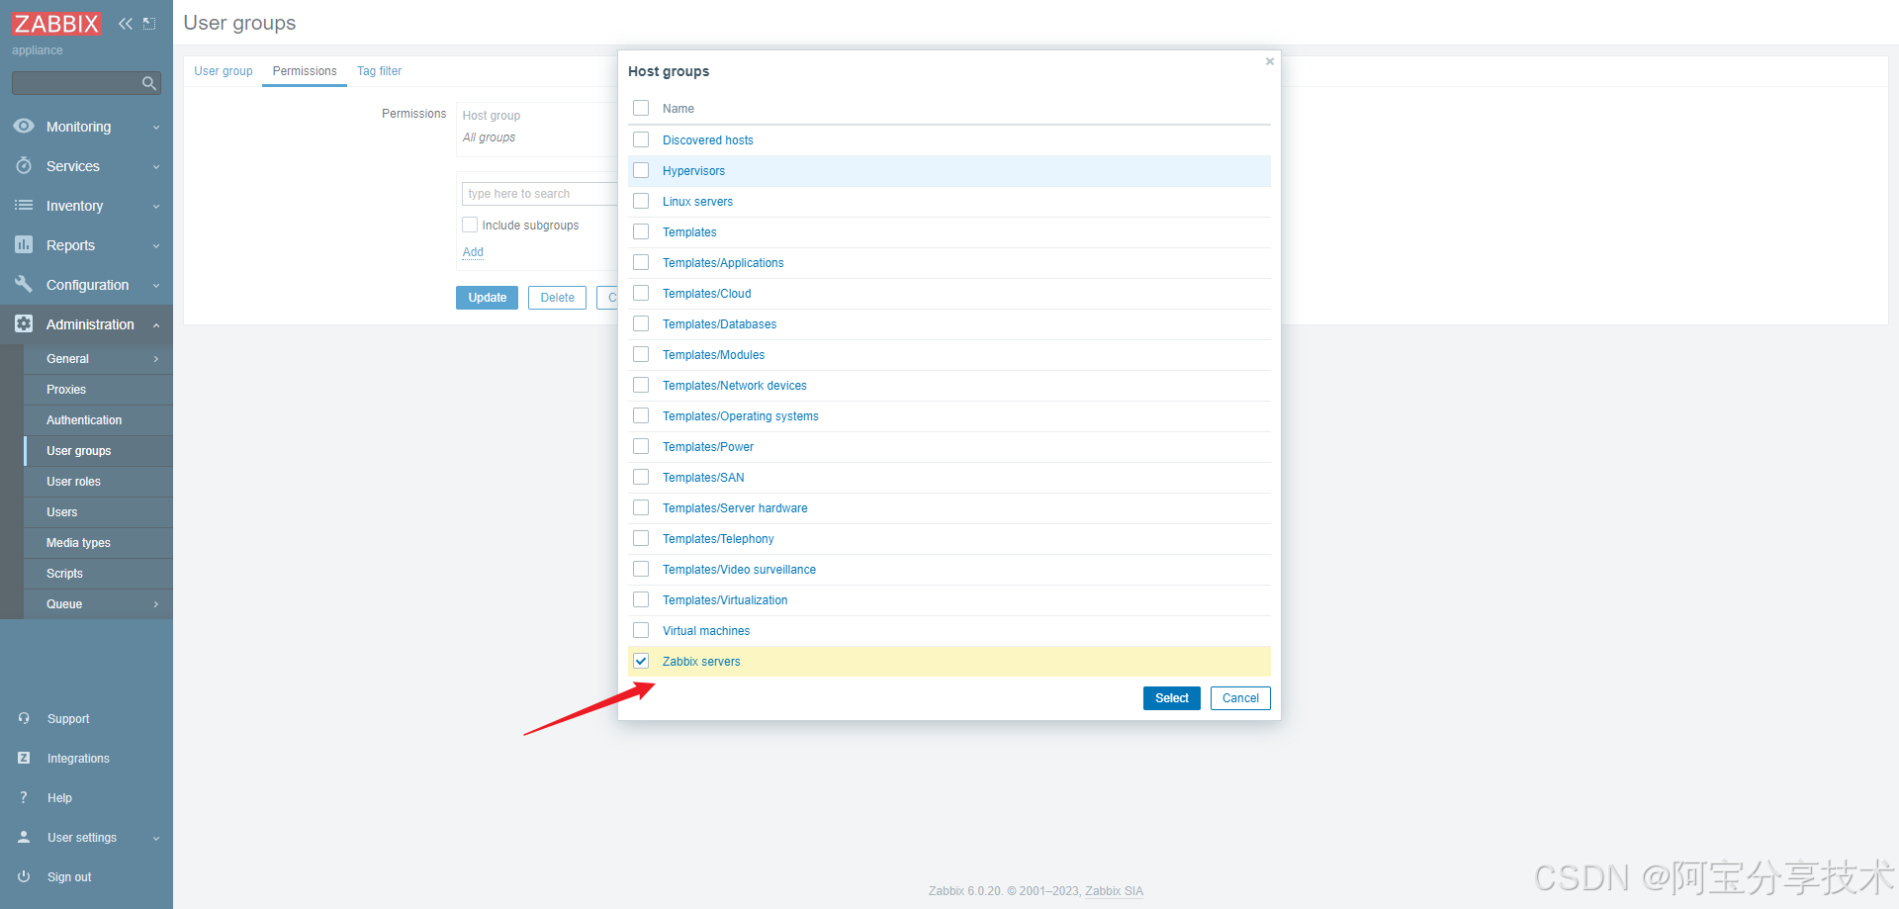Click the sidebar search magnifier icon
This screenshot has width=1899, height=909.
click(149, 83)
